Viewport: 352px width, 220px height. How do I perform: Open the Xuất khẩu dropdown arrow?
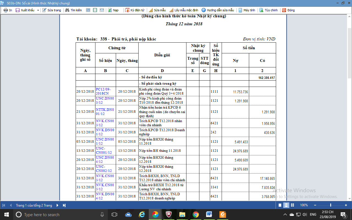[38, 10]
